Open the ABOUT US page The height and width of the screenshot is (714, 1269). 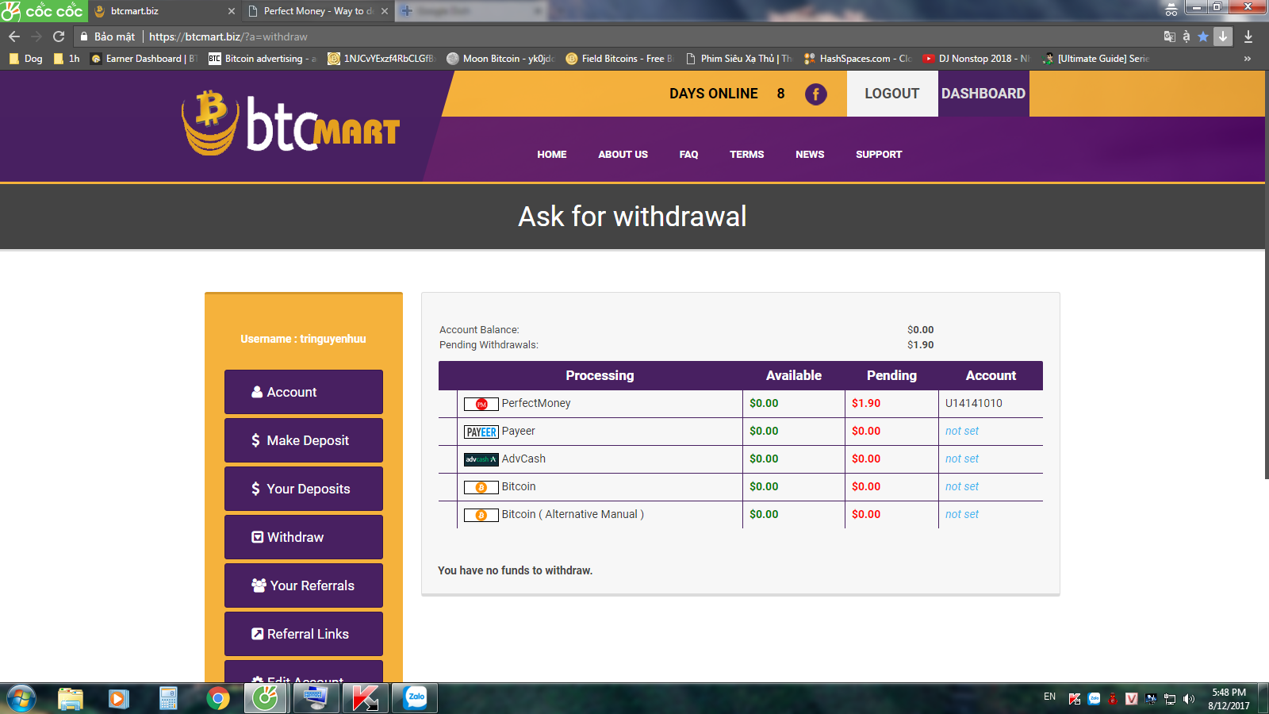pyautogui.click(x=623, y=155)
